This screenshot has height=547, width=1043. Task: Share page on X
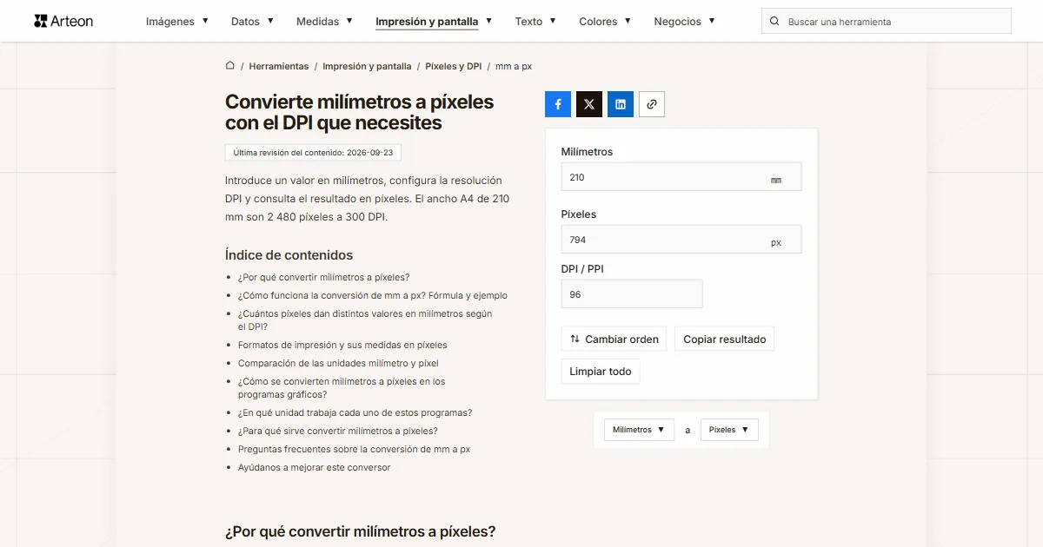point(589,104)
